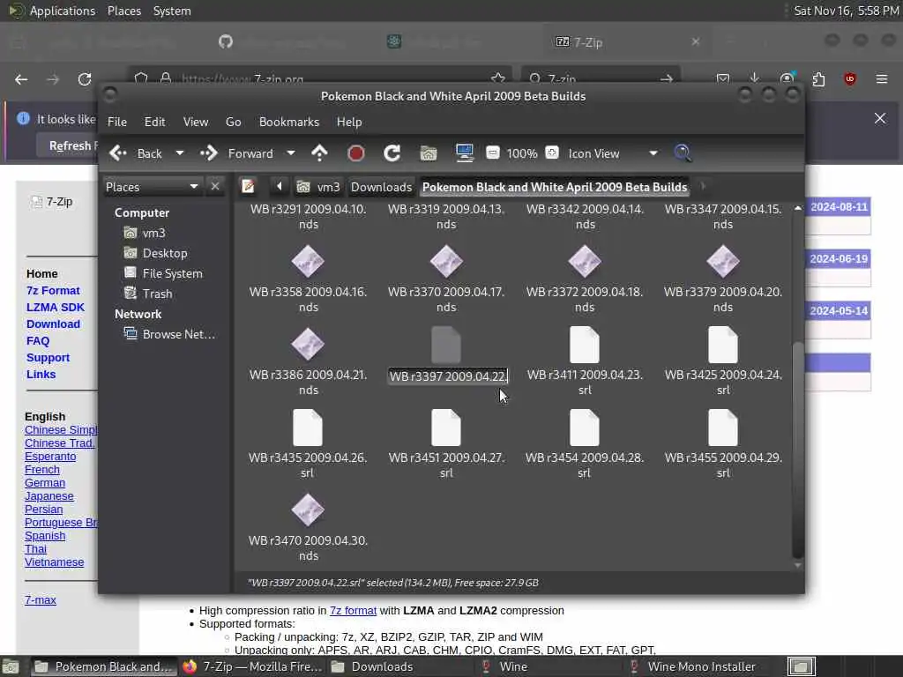
Task: Click Downloads in the path bar
Action: coord(381,187)
